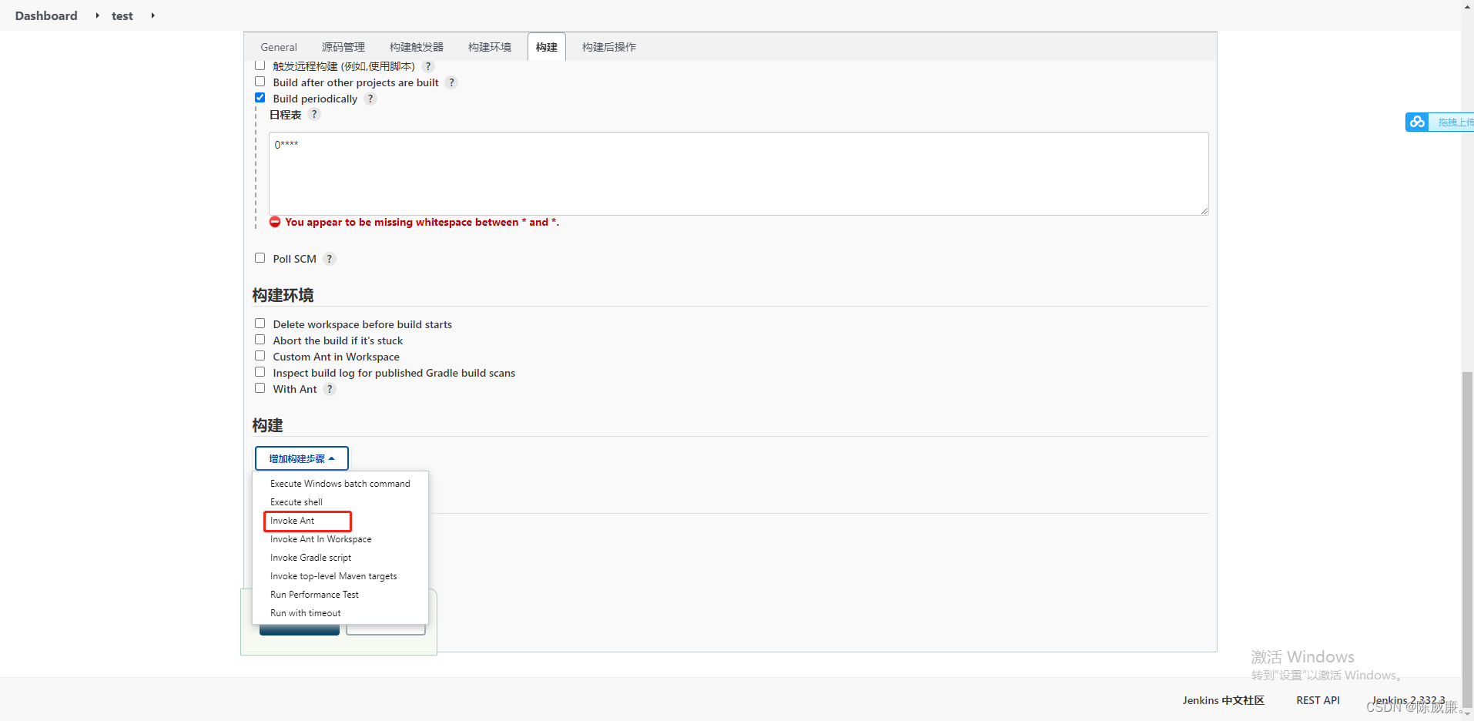Click the schedule textarea resize handle
This screenshot has width=1474, height=721.
1204,210
